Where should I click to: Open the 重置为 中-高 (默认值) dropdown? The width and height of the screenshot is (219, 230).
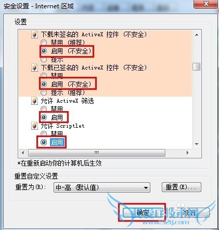[102, 187]
